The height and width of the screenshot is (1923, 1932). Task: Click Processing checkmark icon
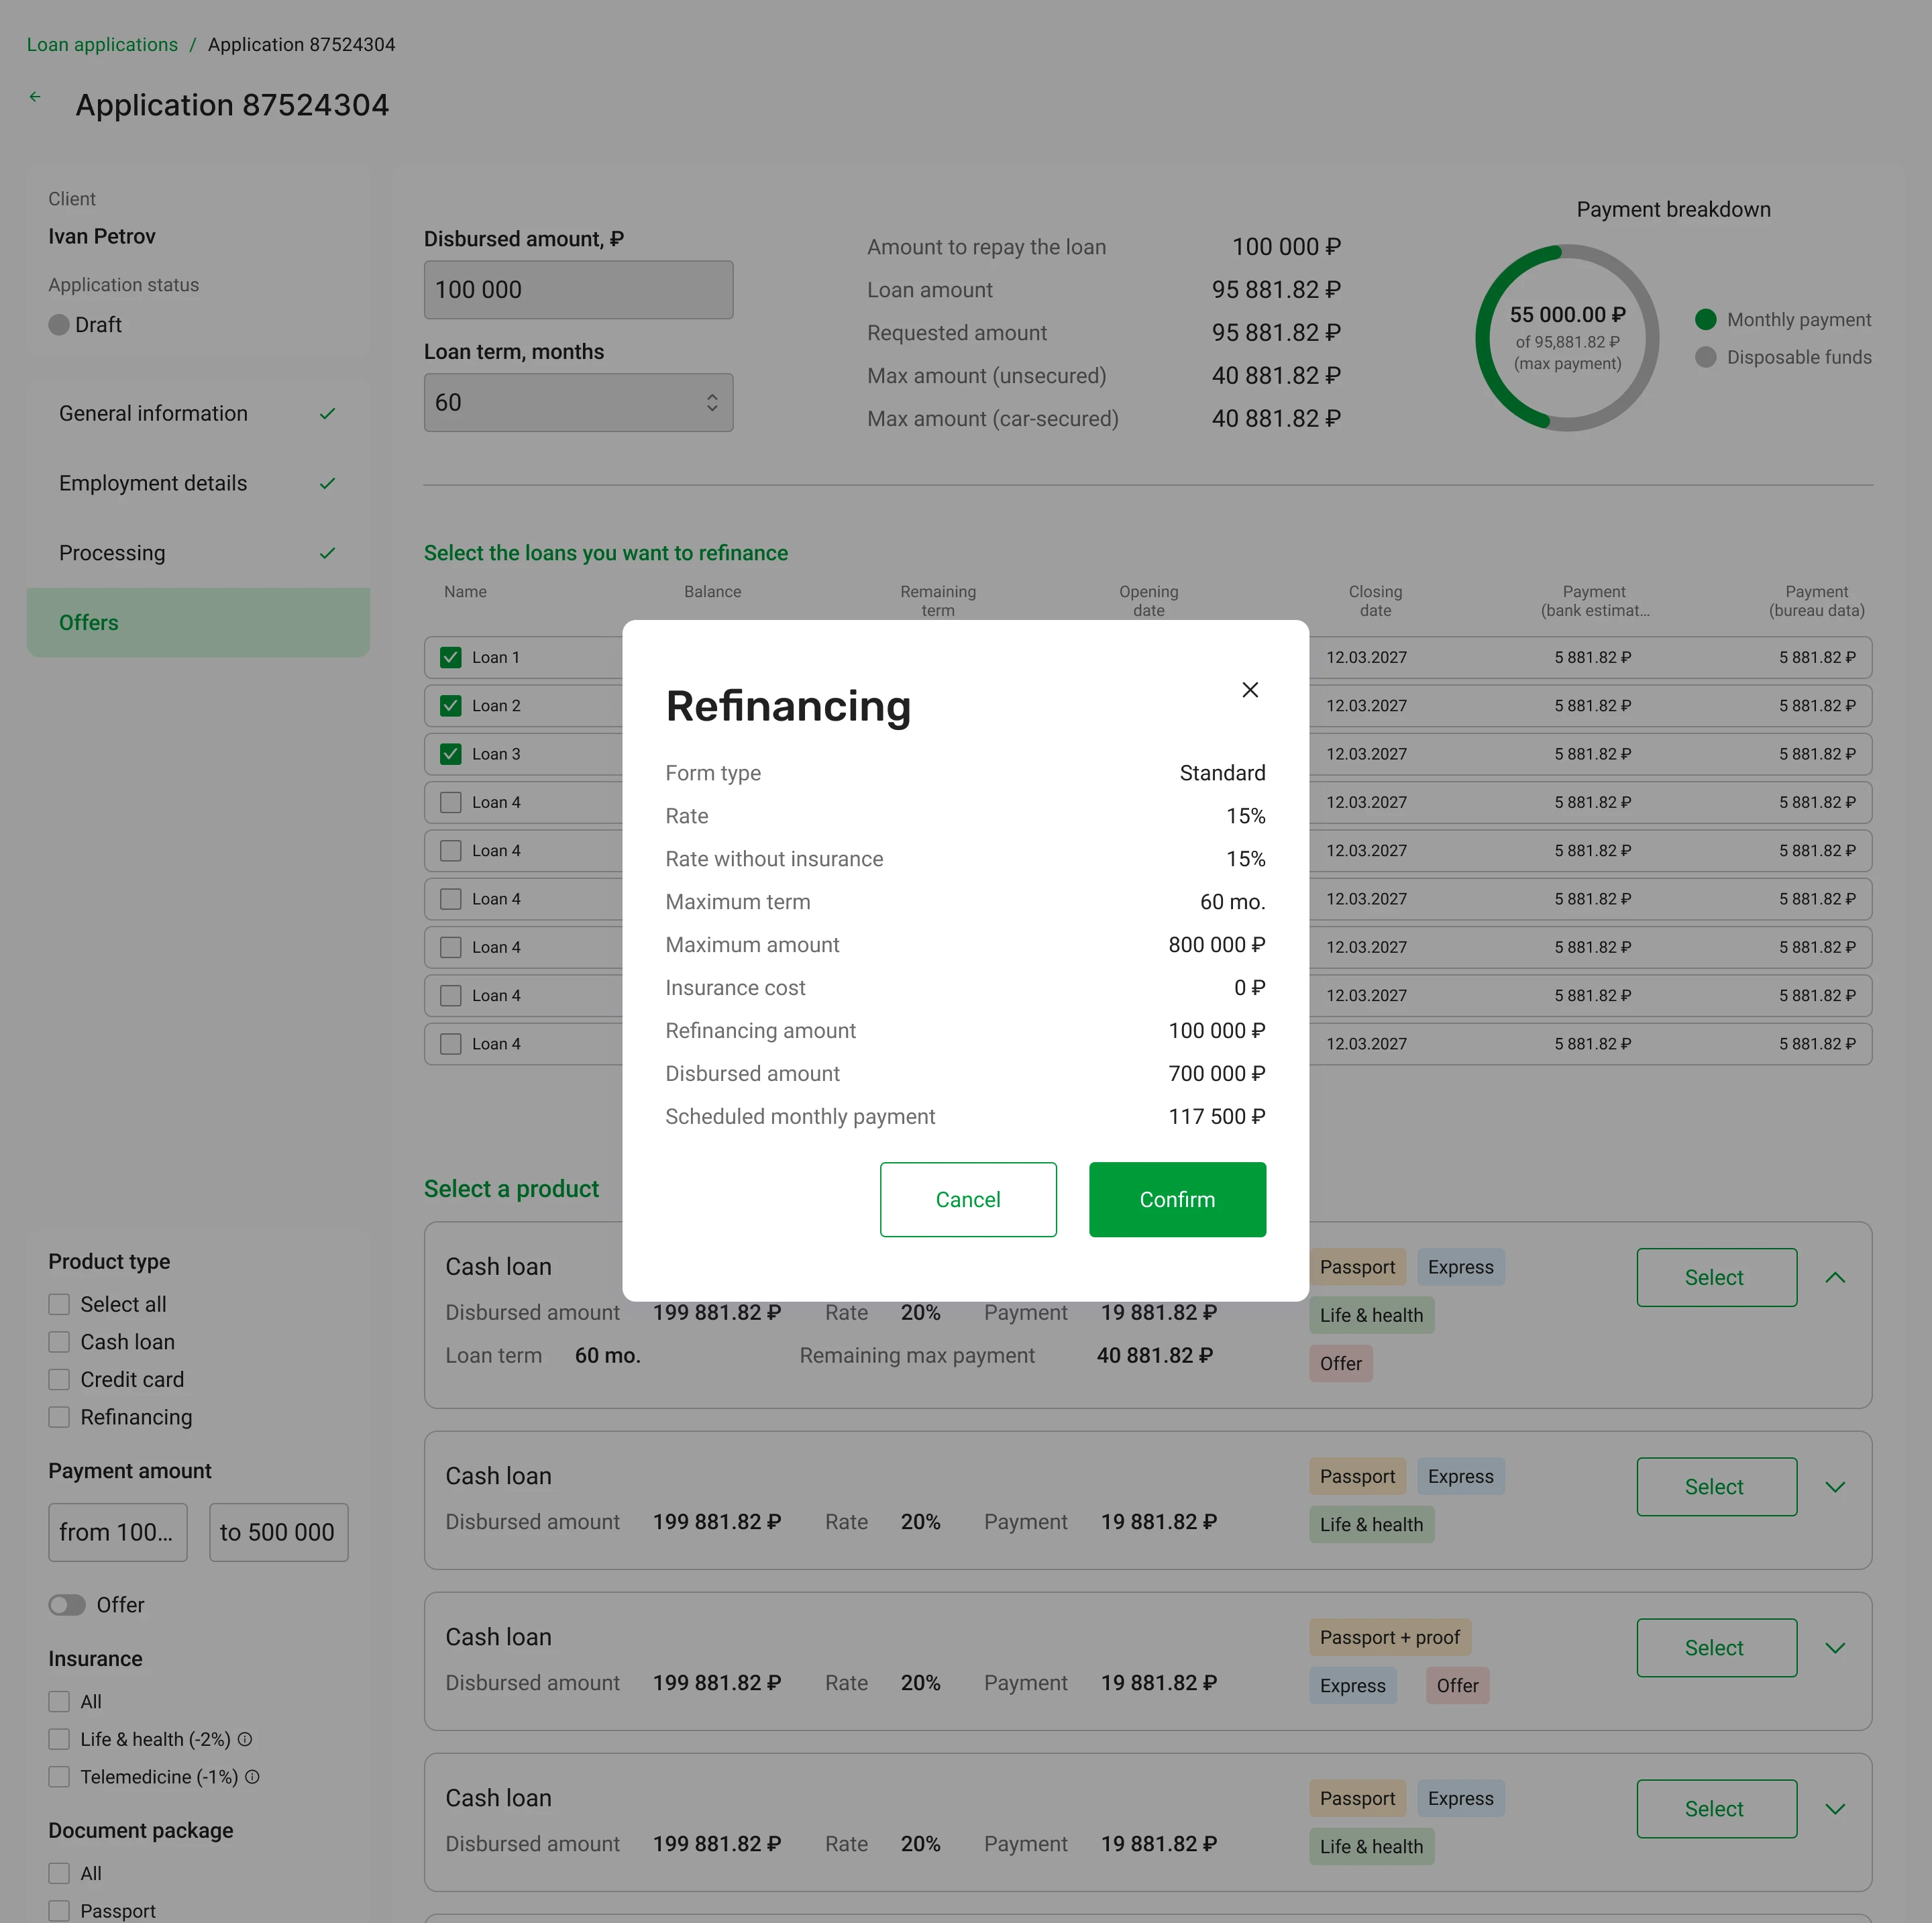tap(327, 553)
